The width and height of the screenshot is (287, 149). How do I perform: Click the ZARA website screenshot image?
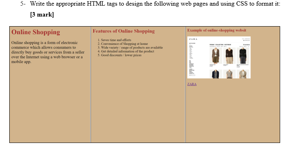click(x=219, y=58)
